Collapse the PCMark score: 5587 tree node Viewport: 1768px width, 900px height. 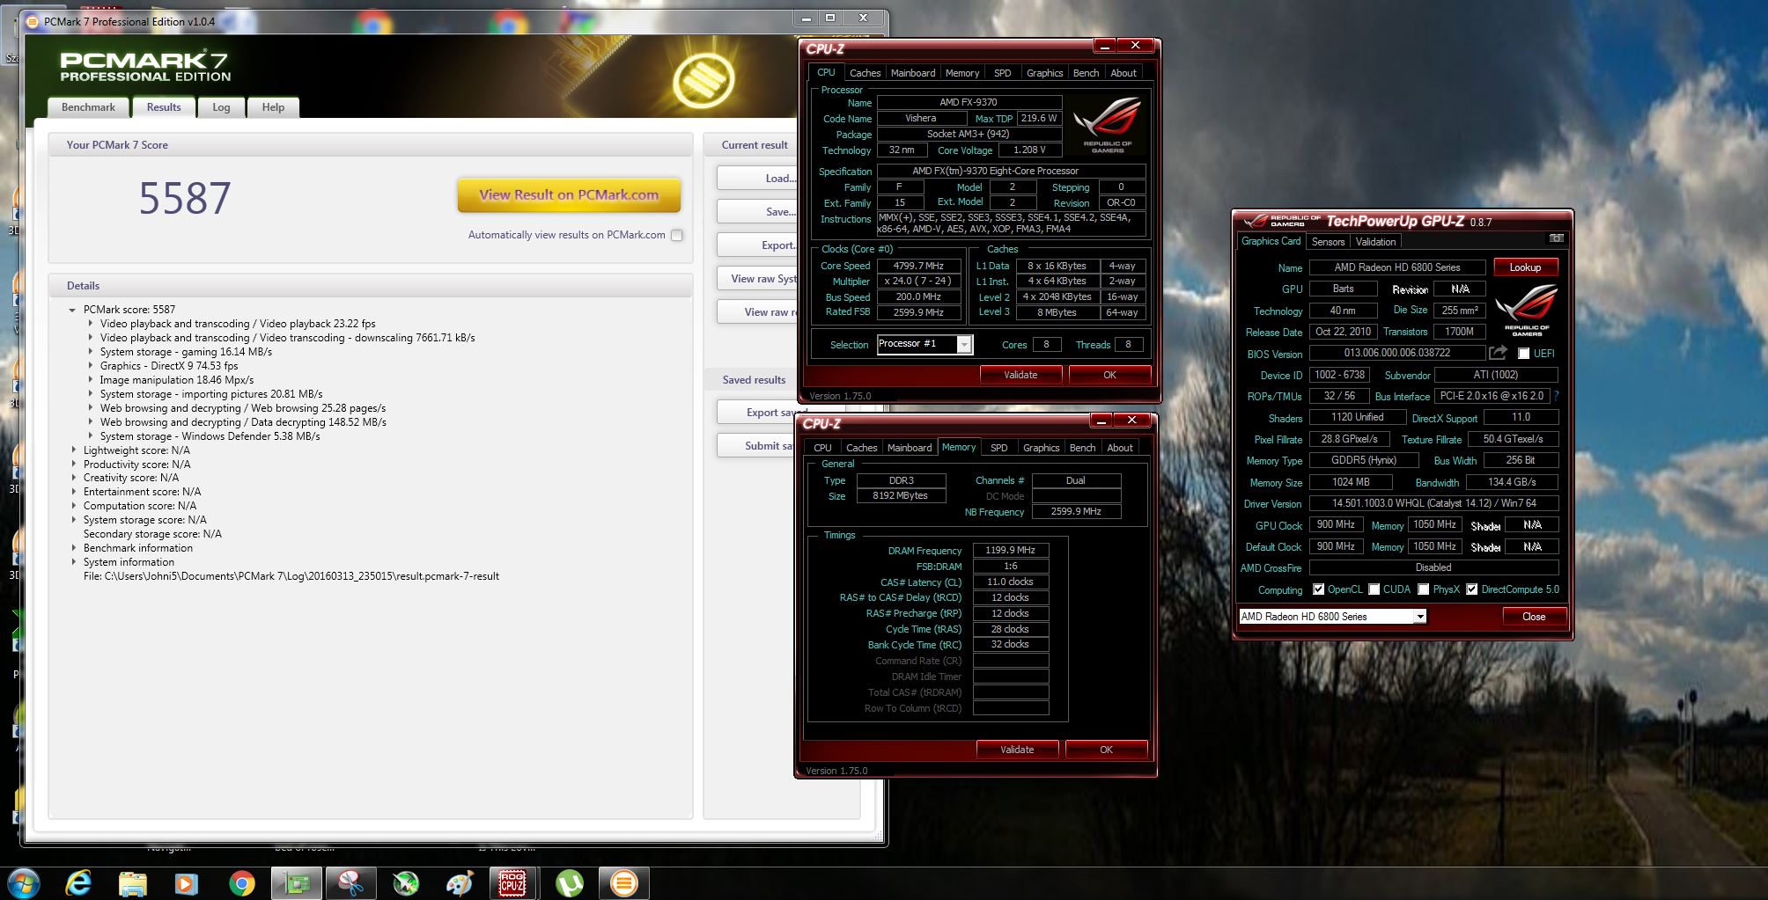72,310
